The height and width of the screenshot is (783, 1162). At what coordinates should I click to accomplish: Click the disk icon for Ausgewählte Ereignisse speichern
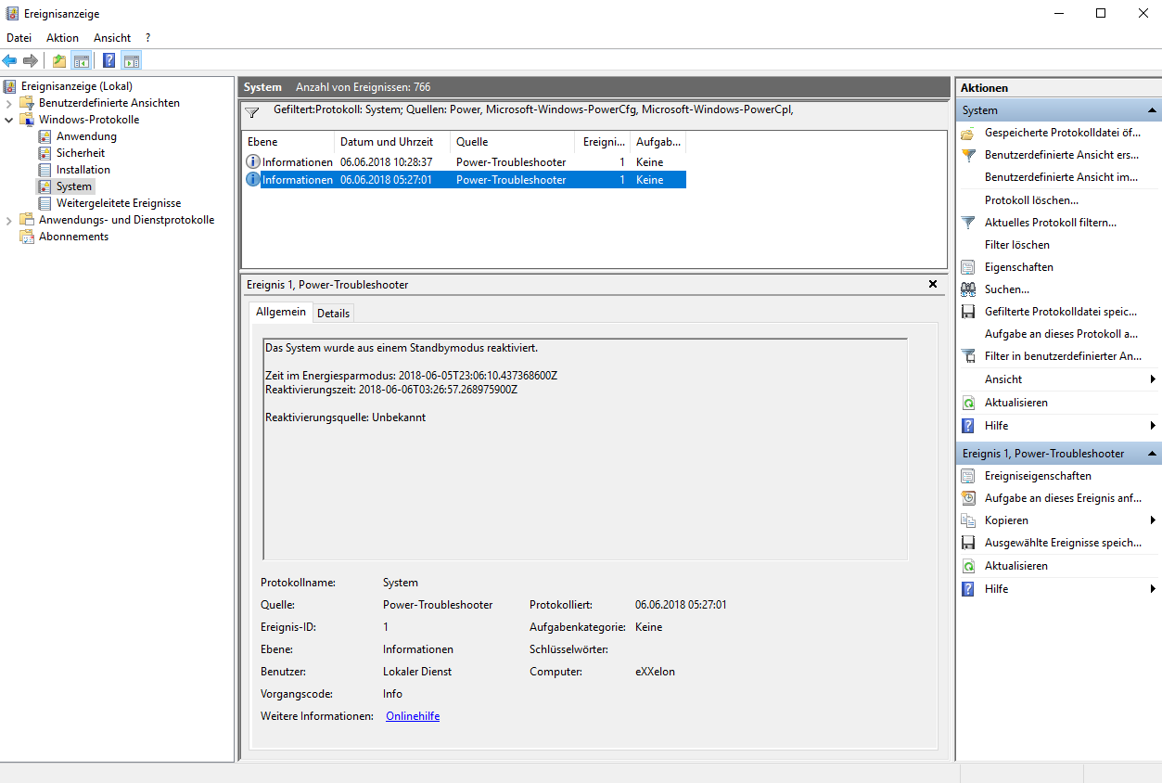tap(968, 543)
